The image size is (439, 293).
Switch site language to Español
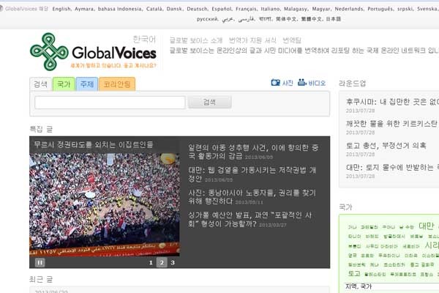222,9
